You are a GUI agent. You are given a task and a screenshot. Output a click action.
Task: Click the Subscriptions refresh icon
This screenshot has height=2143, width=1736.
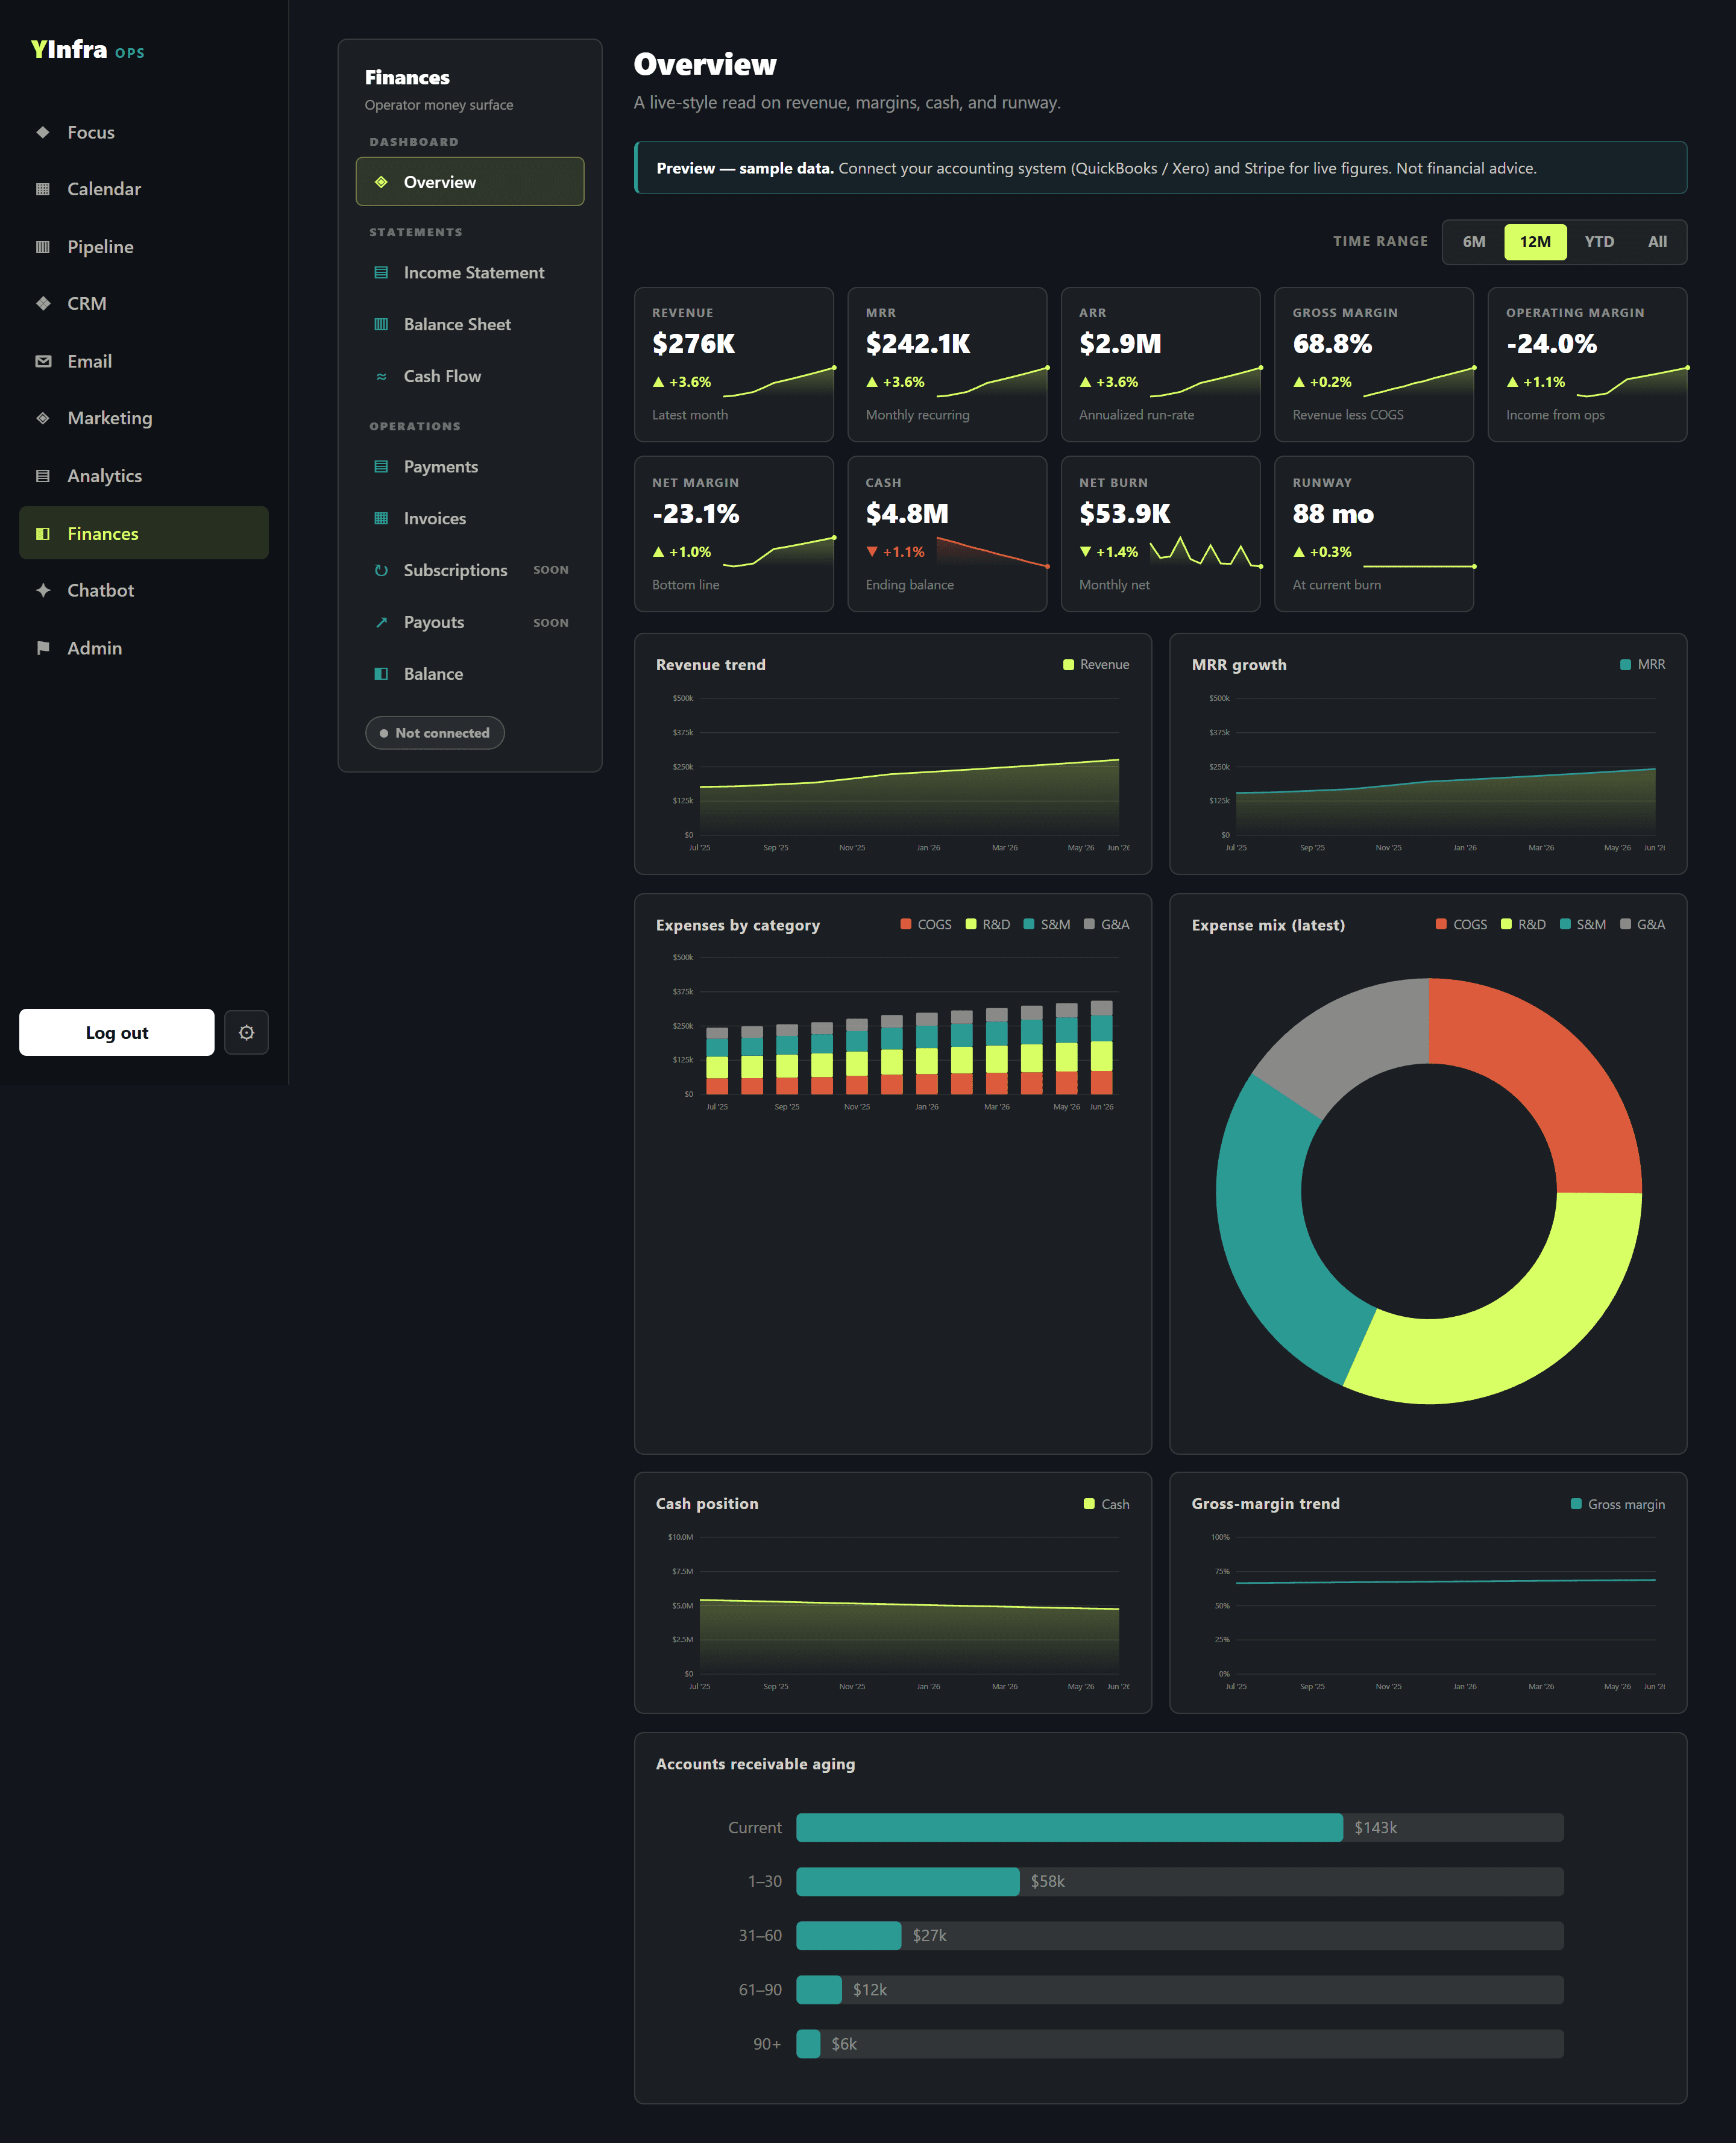(381, 569)
